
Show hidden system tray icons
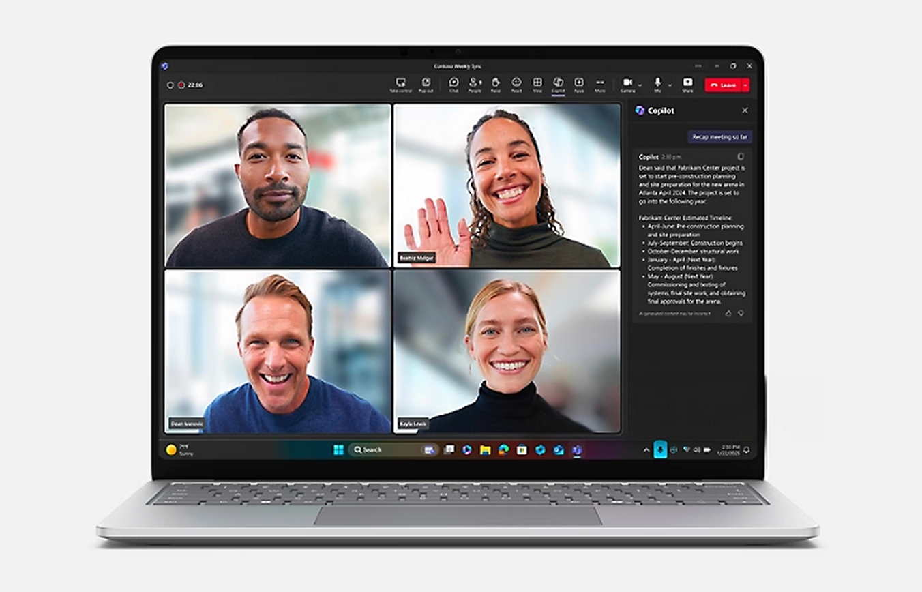coord(646,449)
